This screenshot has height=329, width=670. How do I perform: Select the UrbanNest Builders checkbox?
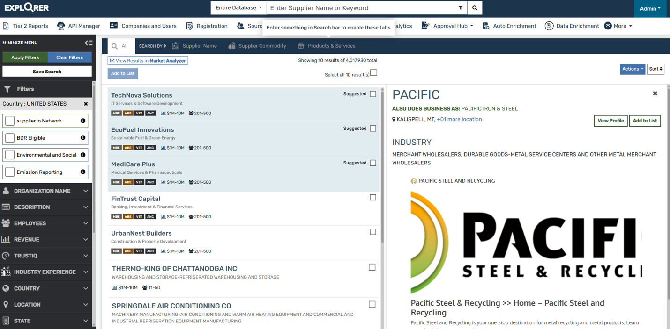pos(373,232)
